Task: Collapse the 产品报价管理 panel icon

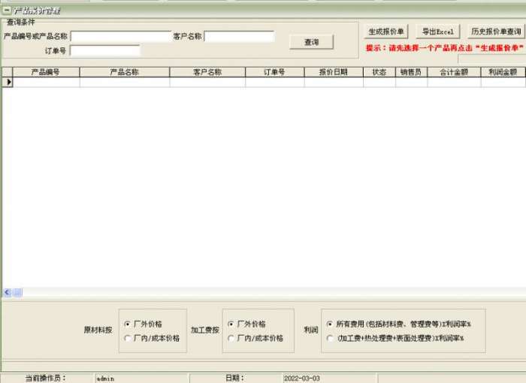Action: click(7, 11)
